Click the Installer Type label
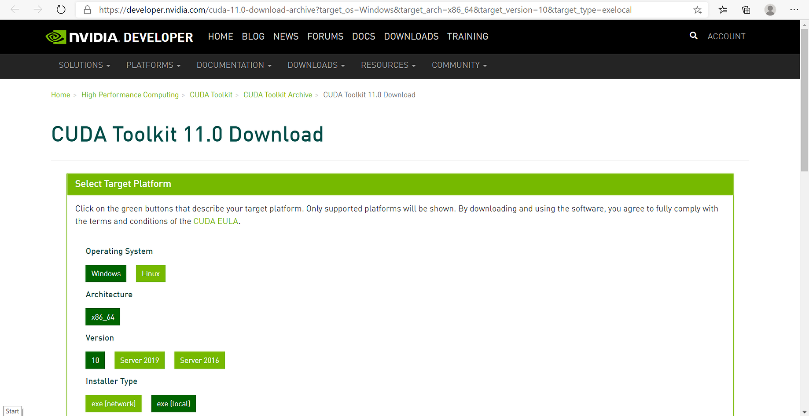The height and width of the screenshot is (416, 809). point(111,381)
